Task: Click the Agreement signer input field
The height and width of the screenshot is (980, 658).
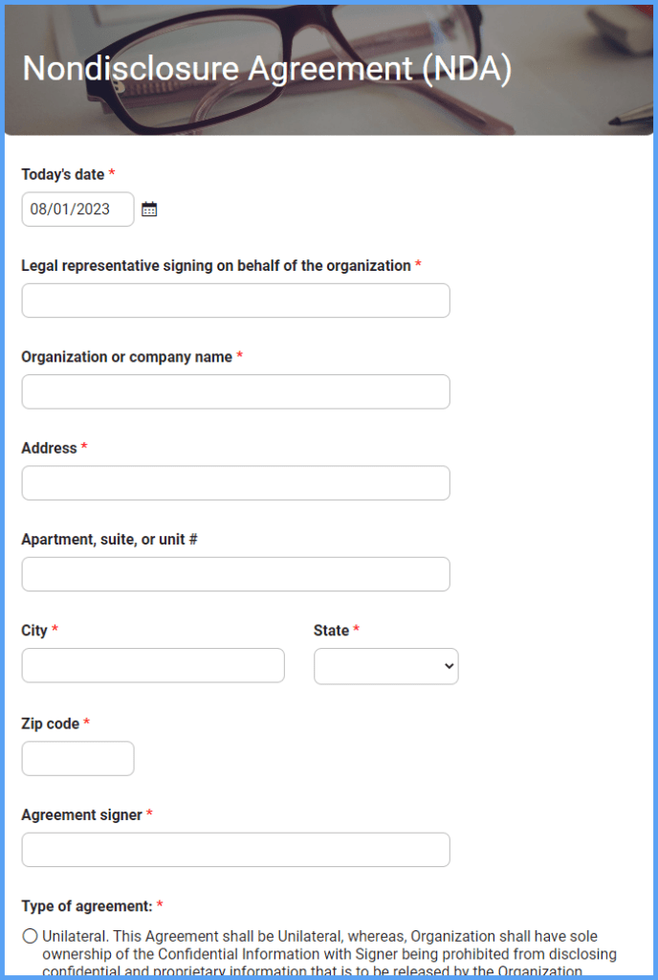Action: [x=235, y=849]
